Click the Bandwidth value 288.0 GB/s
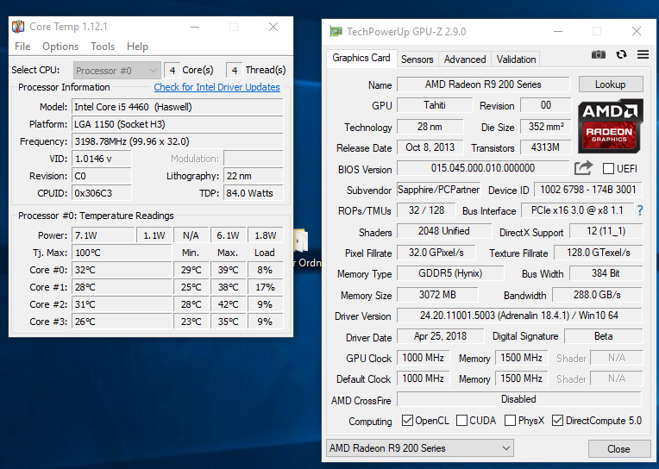Image resolution: width=659 pixels, height=469 pixels. (x=597, y=294)
